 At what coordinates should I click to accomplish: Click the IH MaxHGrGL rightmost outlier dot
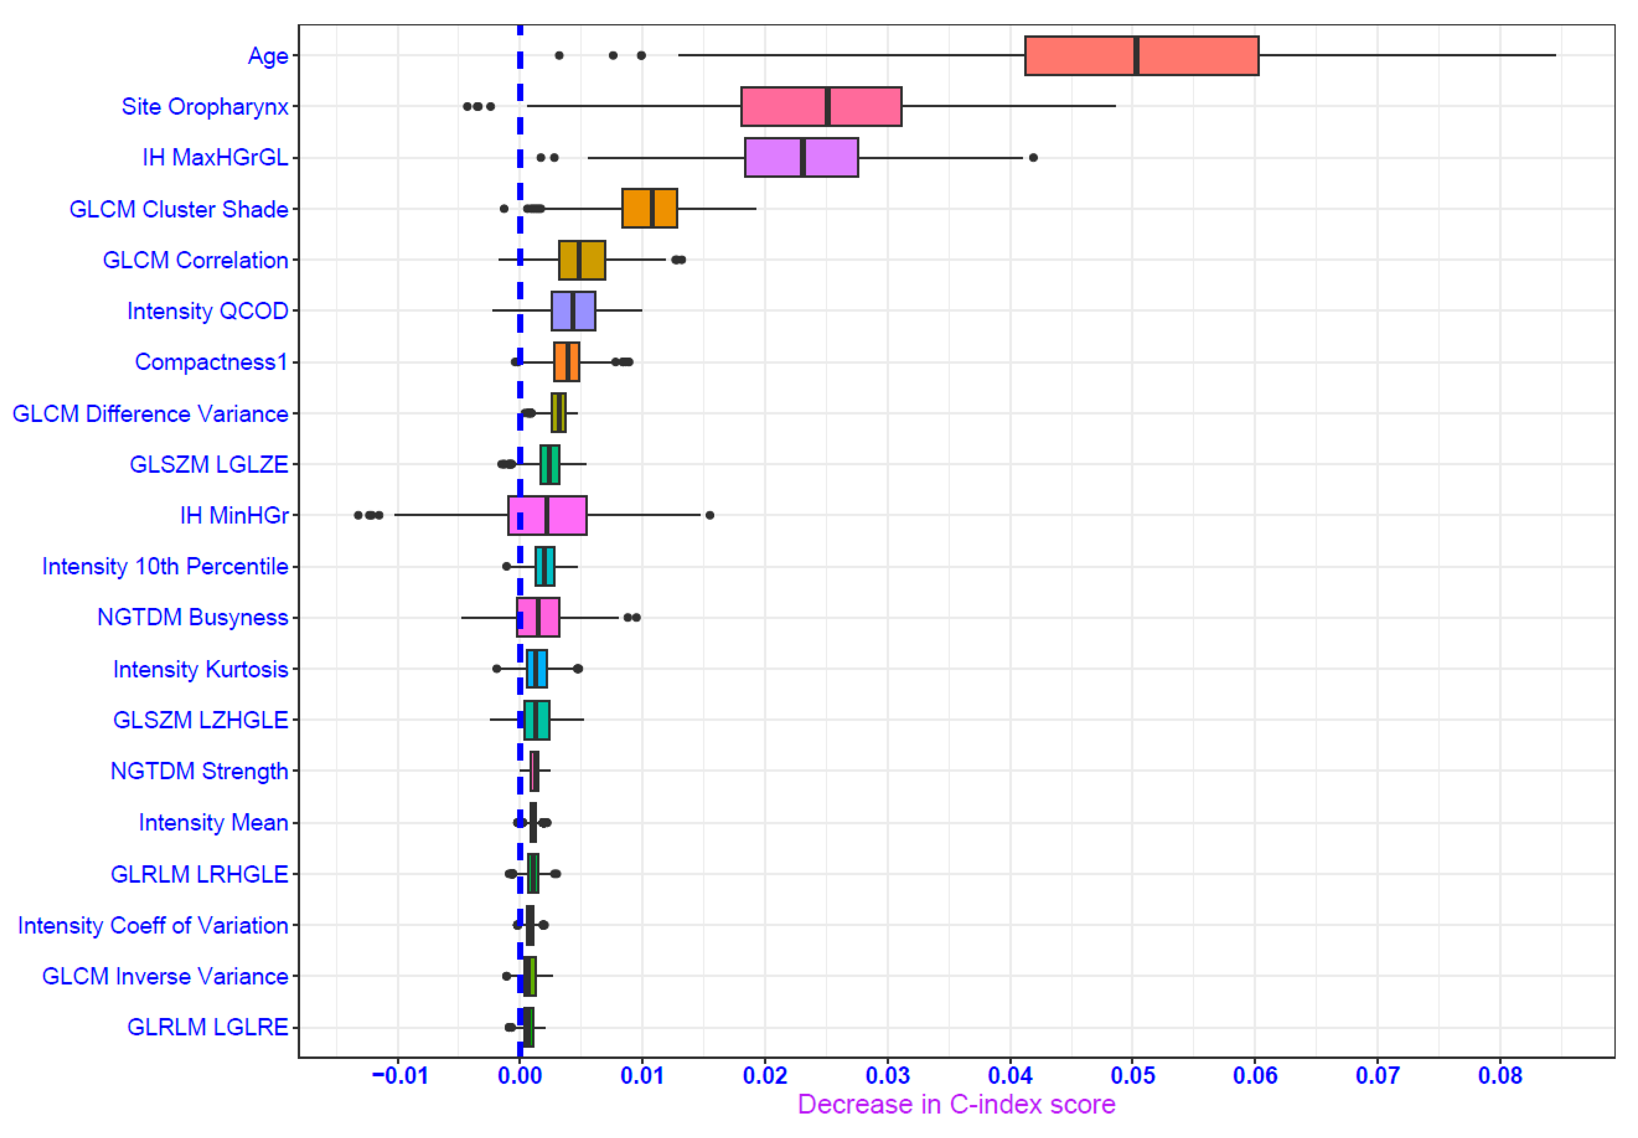tap(1033, 158)
